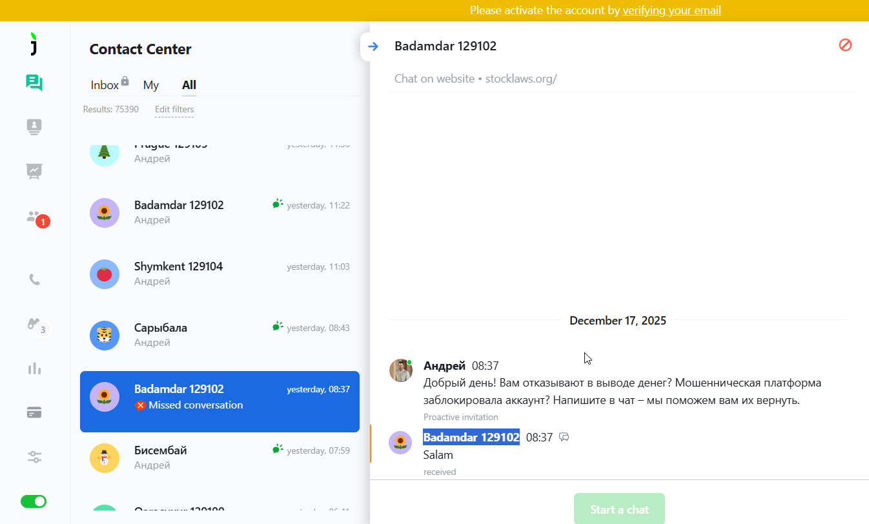Viewport: 869px width, 524px height.
Task: Click the yesterday, 07:59 timestamp
Action: 318,450
